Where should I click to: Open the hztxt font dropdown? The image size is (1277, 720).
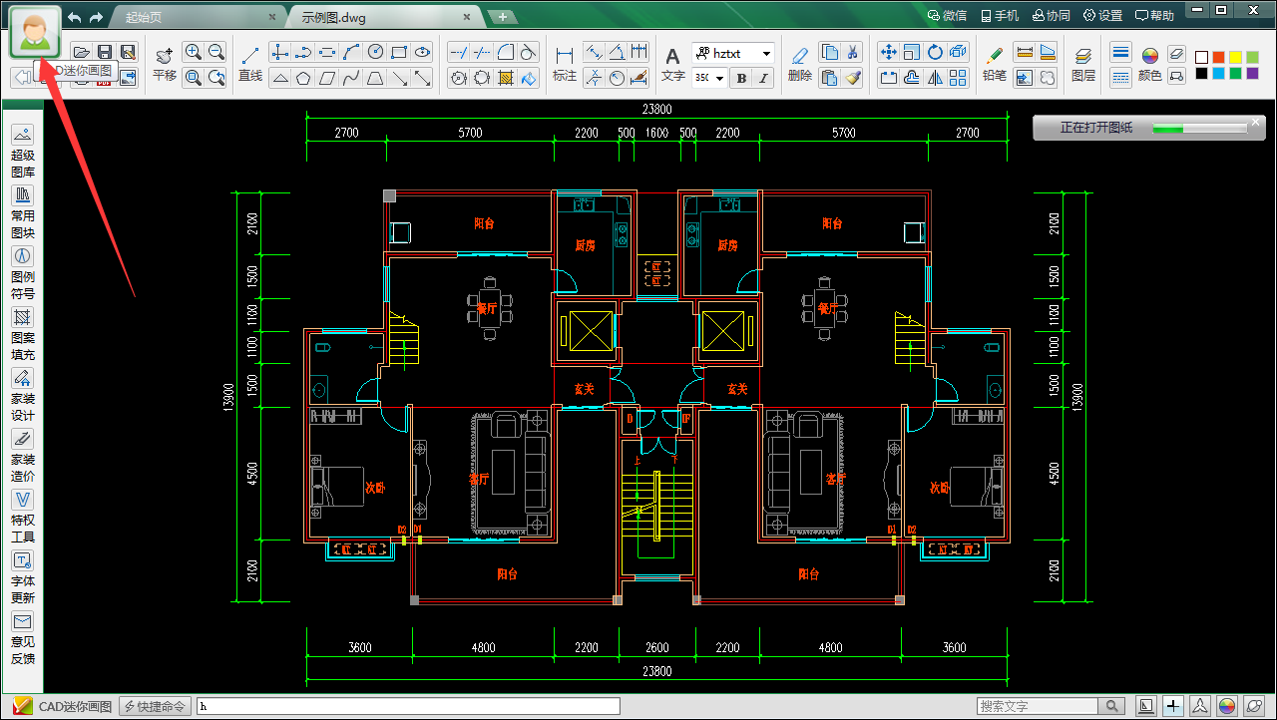coord(766,53)
